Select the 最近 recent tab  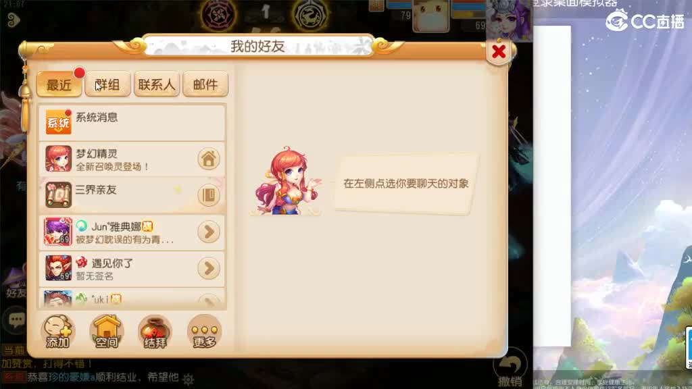(x=59, y=84)
